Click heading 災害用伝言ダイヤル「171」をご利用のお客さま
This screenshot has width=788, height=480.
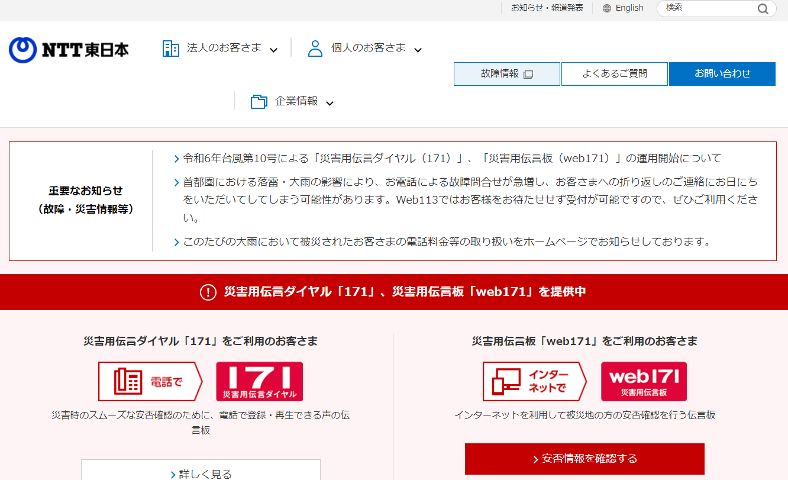tap(201, 342)
